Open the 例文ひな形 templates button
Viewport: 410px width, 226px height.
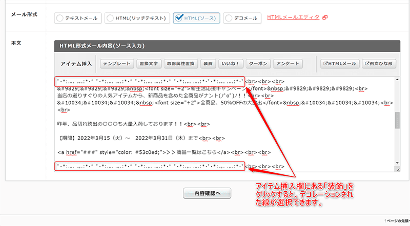(379, 64)
